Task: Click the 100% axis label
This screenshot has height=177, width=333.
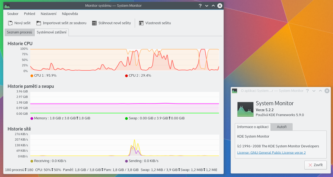Action: (24, 49)
